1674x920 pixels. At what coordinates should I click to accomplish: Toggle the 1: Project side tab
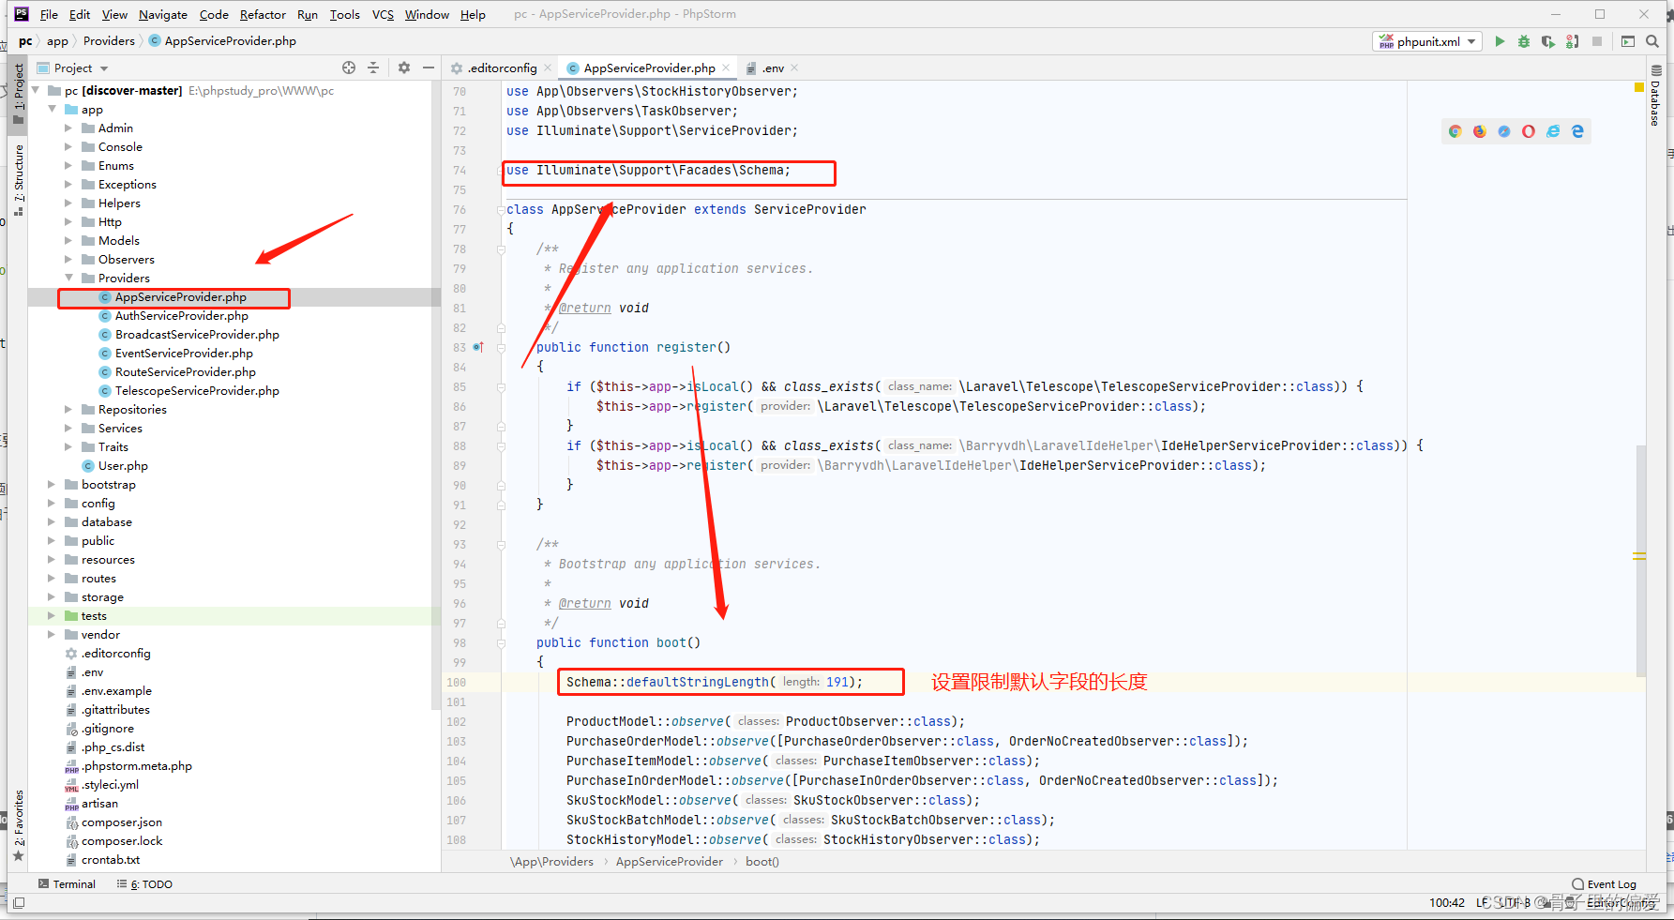point(18,94)
